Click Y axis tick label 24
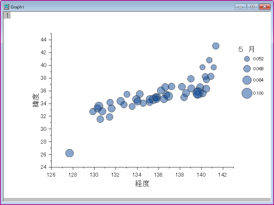This screenshot has height=205, width=274. click(43, 167)
